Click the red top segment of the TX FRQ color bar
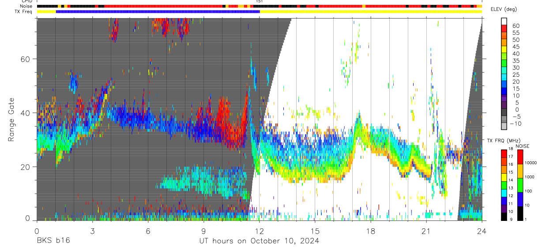The width and height of the screenshot is (542, 250). click(x=504, y=153)
